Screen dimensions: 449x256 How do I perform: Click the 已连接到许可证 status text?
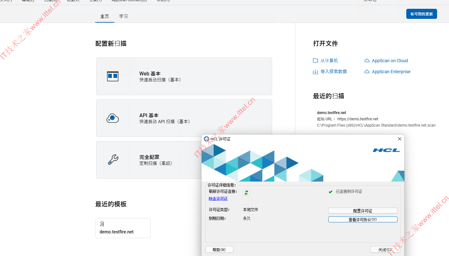tap(349, 192)
